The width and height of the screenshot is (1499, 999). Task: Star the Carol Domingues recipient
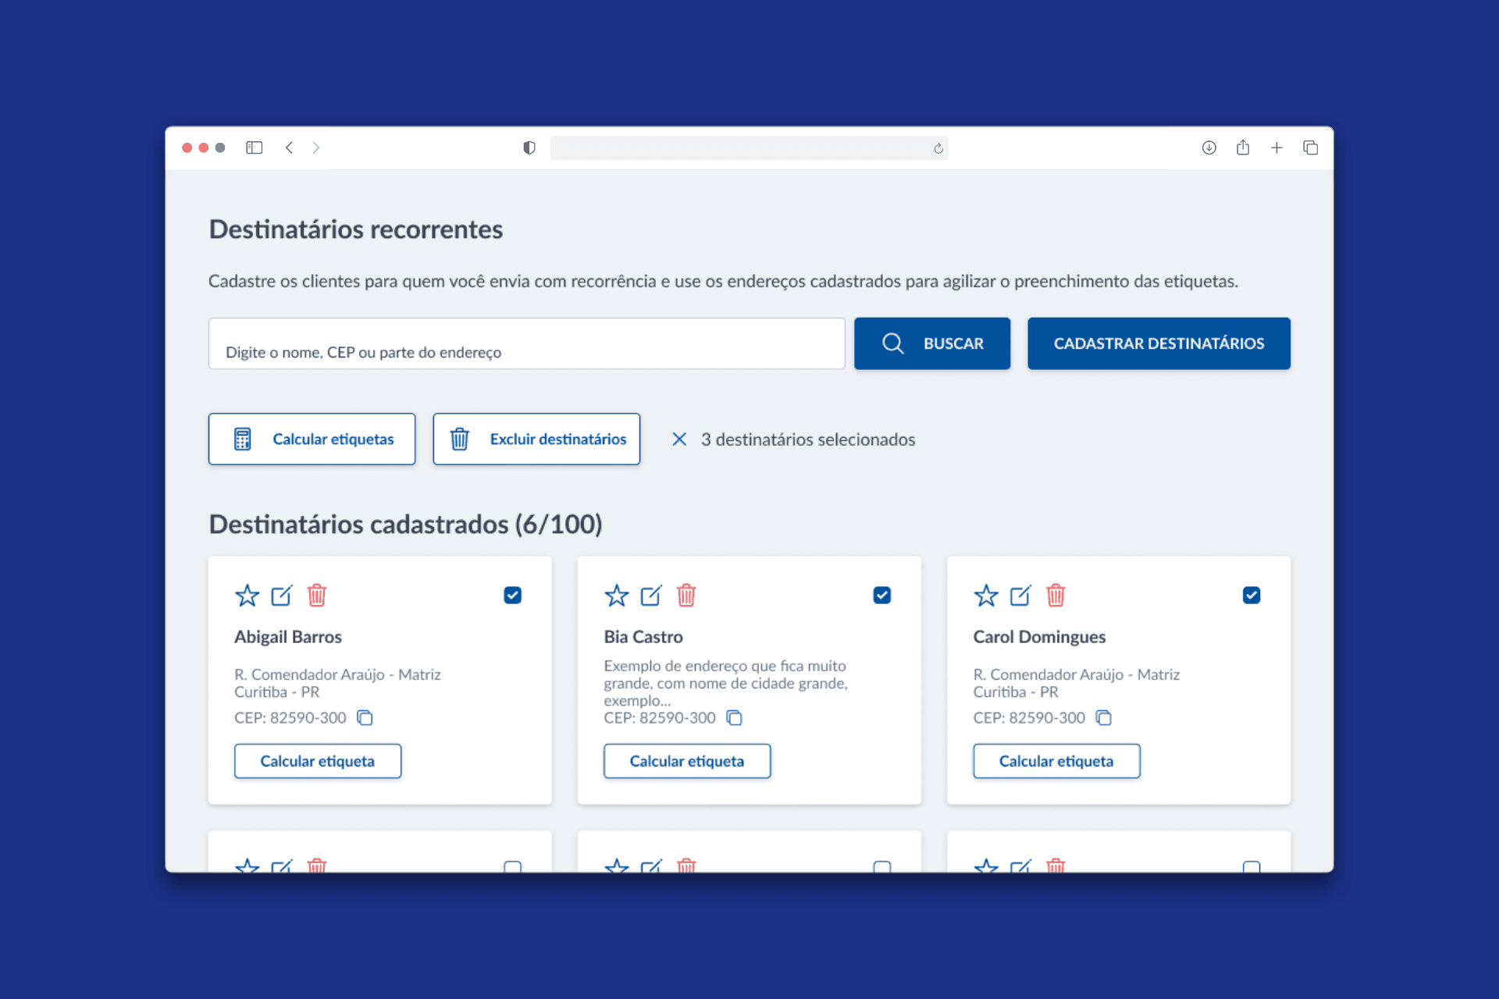(x=985, y=595)
